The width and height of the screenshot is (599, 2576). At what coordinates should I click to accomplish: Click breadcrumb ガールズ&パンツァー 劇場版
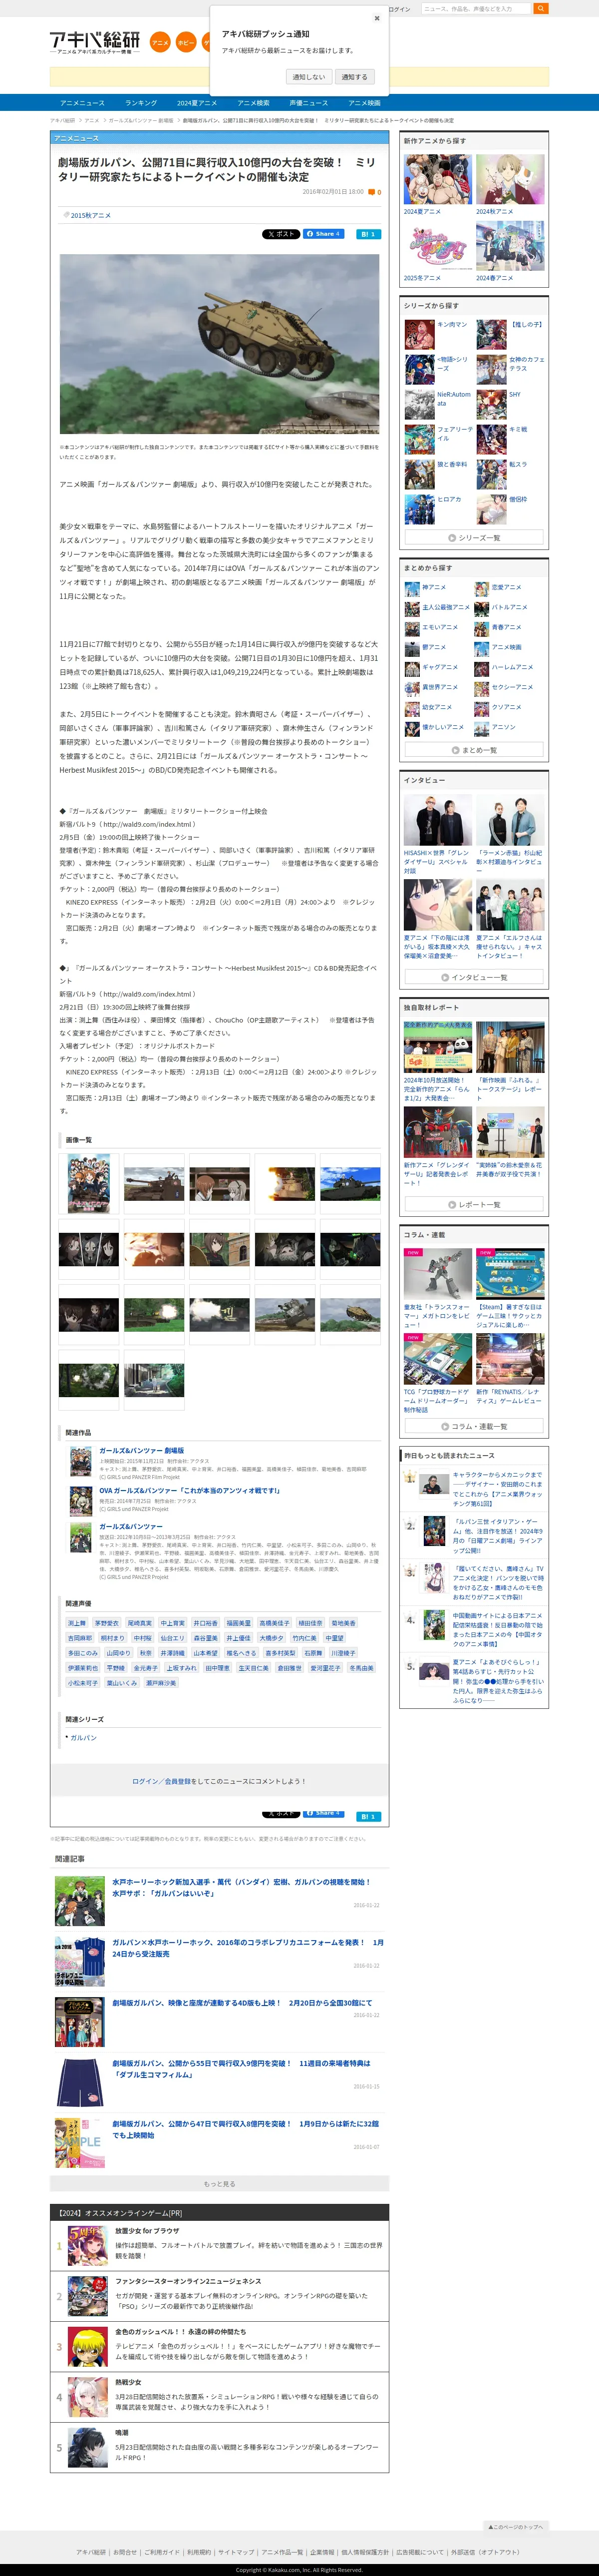point(141,120)
